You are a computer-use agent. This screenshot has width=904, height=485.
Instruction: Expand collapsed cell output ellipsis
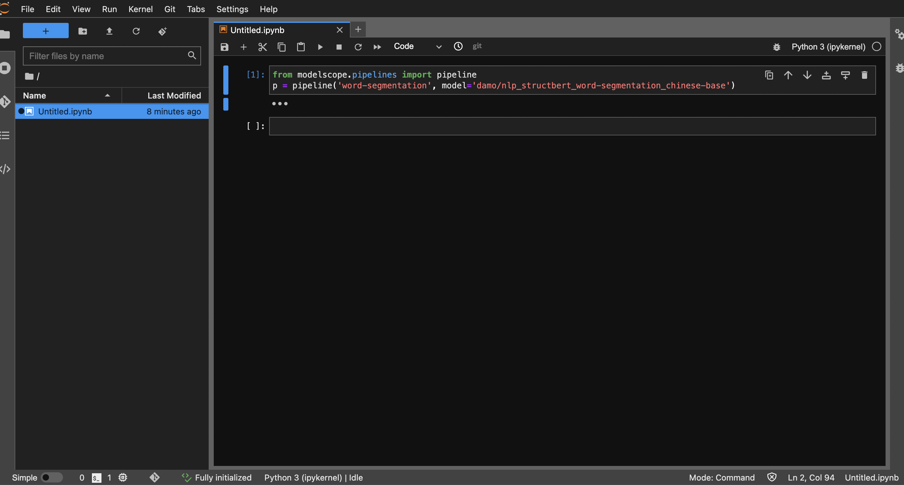click(280, 104)
